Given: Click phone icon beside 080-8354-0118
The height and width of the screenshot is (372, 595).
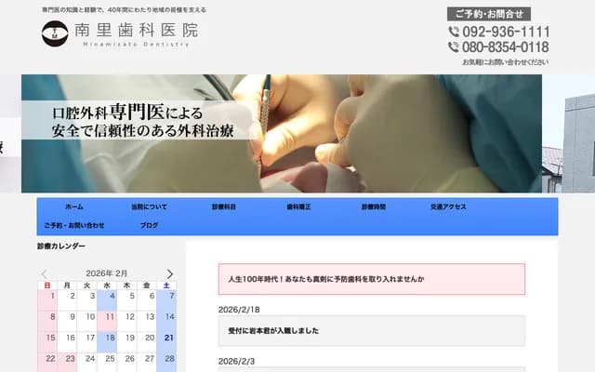Looking at the screenshot, I should click(x=454, y=47).
